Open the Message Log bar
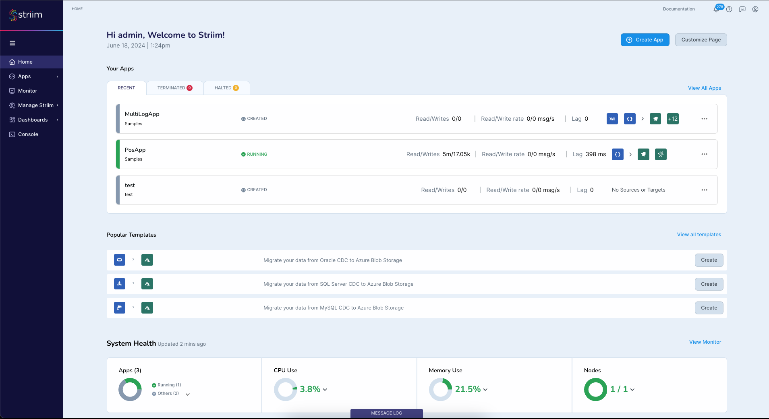The image size is (769, 419). tap(386, 413)
